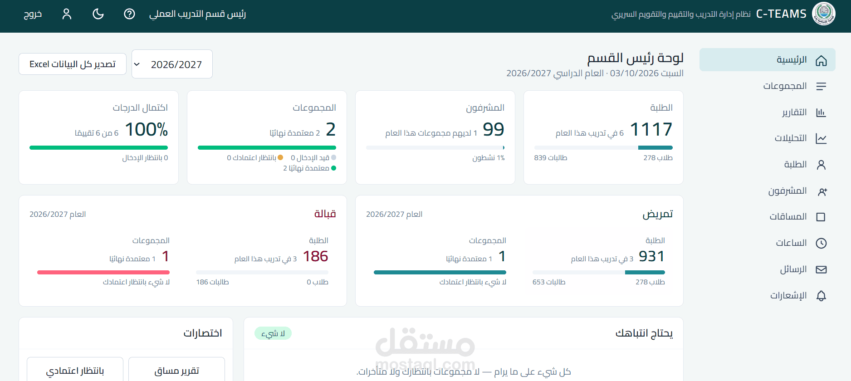Open التحليلات in the sidebar menu
The image size is (851, 381).
768,138
